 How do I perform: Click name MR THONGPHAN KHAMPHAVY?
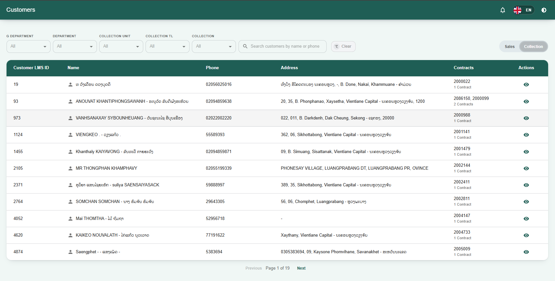106,168
